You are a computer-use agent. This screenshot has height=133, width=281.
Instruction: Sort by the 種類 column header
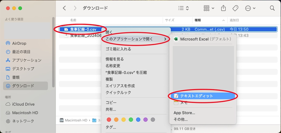pyautogui.click(x=198, y=20)
